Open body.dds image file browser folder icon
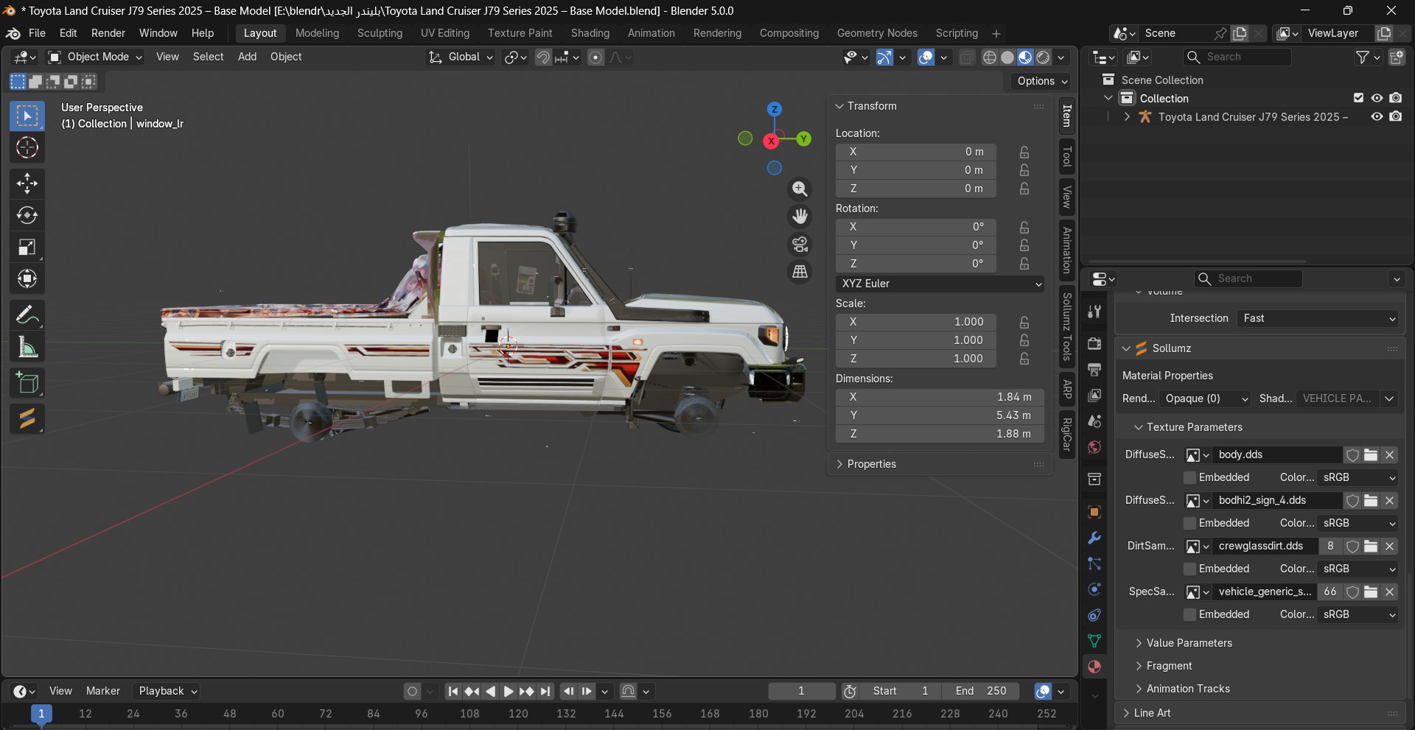 (1371, 455)
